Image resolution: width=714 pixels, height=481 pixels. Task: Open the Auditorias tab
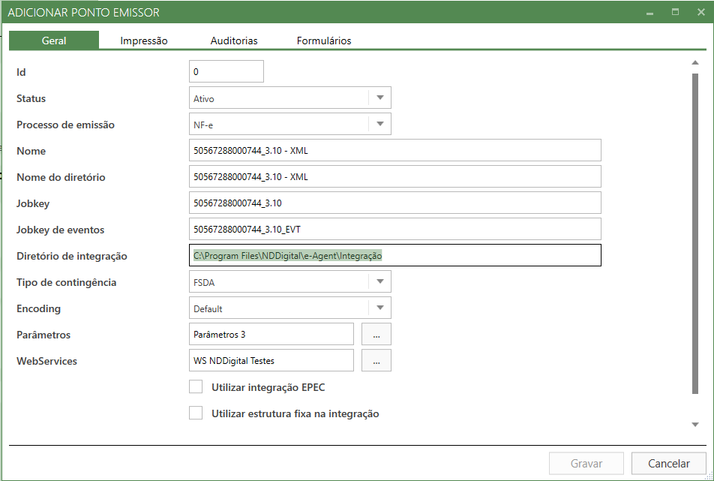pos(234,41)
